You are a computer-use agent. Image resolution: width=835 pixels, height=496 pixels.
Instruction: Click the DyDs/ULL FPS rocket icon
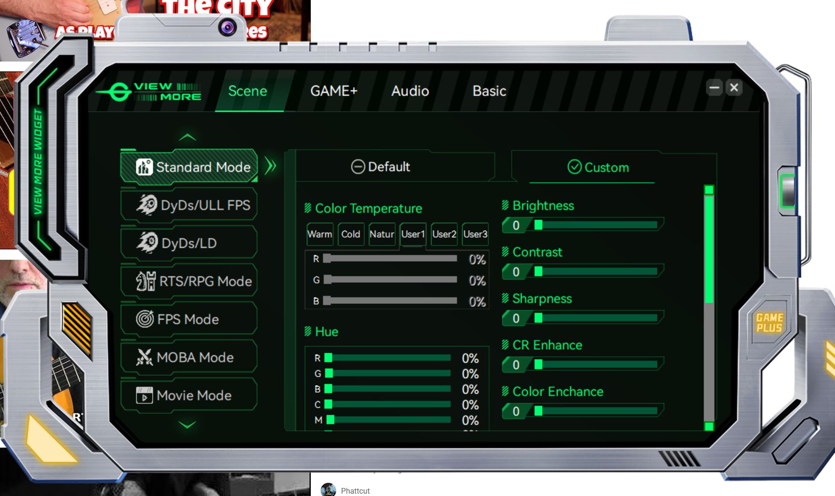tap(147, 205)
